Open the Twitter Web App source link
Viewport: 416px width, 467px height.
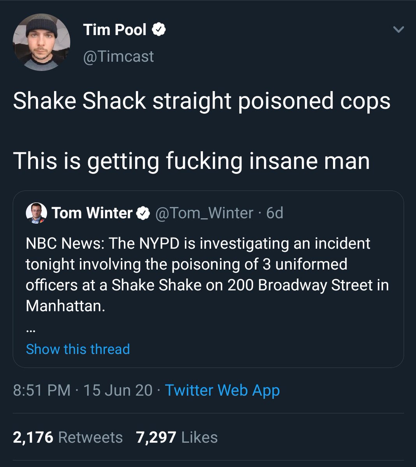coord(222,390)
